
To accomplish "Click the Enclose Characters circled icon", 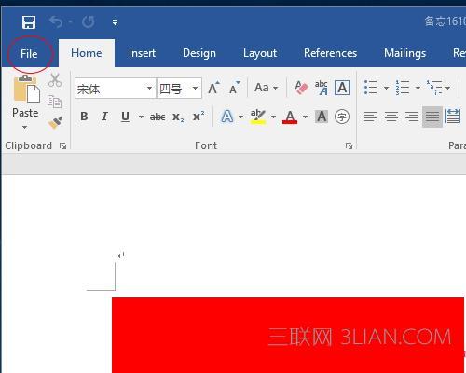I will (342, 117).
